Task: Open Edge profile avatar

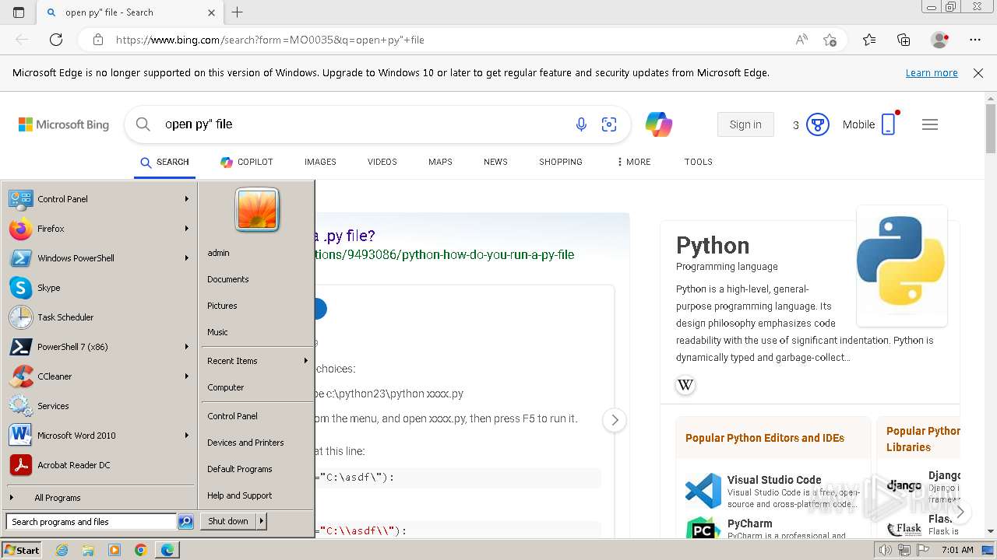Action: [x=940, y=40]
